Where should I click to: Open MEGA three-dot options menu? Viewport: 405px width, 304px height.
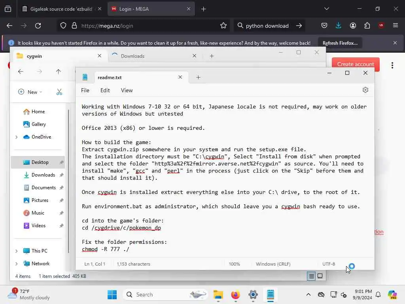[392, 65]
